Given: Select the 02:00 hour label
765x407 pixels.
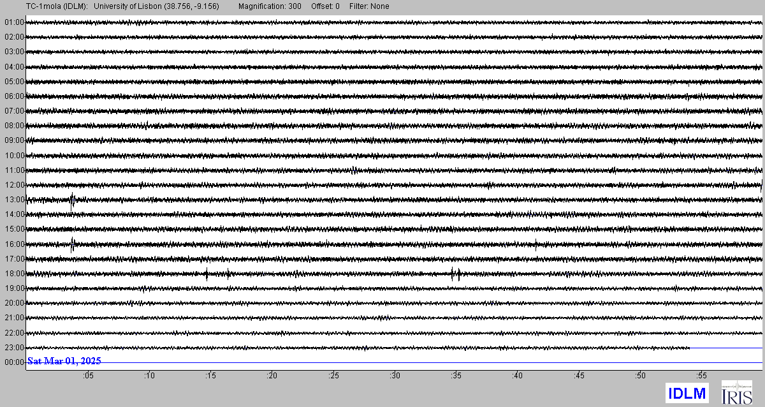Looking at the screenshot, I should [14, 37].
